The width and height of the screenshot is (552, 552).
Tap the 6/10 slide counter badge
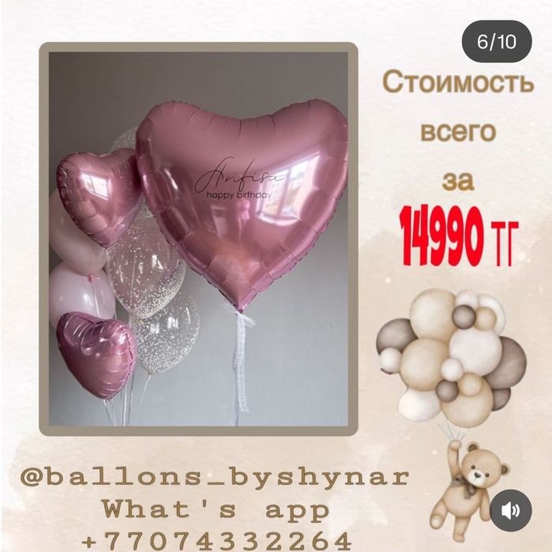click(497, 42)
